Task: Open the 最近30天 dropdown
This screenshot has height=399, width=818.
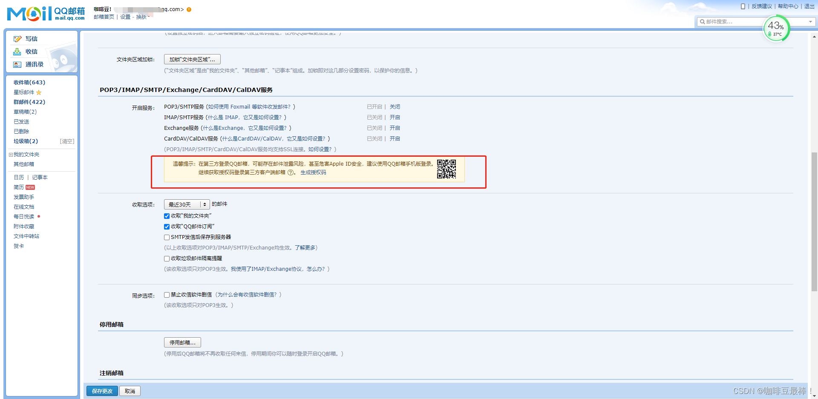Action: click(x=187, y=204)
